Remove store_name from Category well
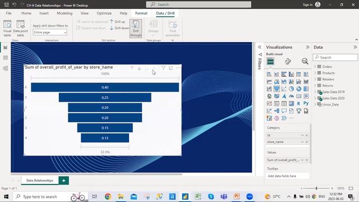Viewport: 359px width, 202px height. 307,142
